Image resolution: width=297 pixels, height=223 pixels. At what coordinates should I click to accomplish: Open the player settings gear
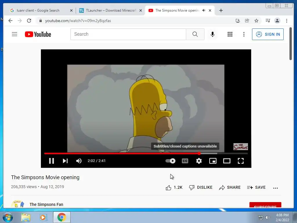pyautogui.click(x=199, y=161)
